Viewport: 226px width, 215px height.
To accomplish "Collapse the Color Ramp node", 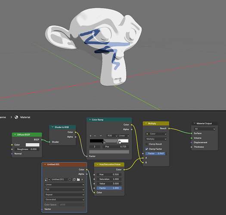I will coord(90,120).
